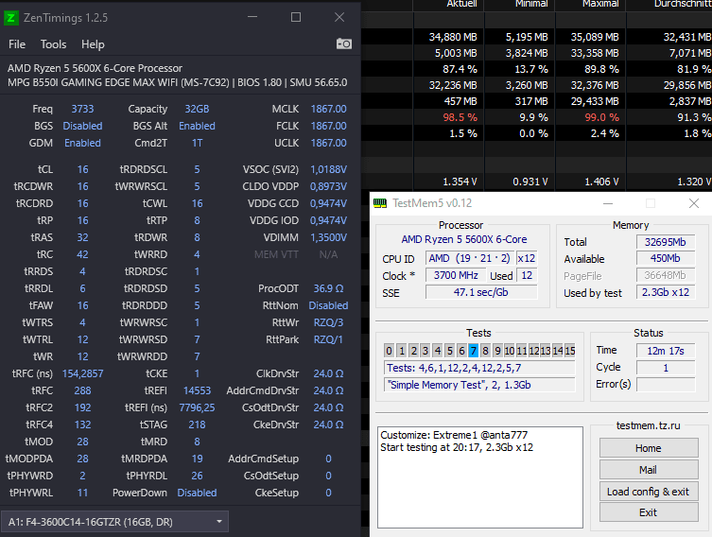Click the Total memory value 32695Mb

point(666,242)
